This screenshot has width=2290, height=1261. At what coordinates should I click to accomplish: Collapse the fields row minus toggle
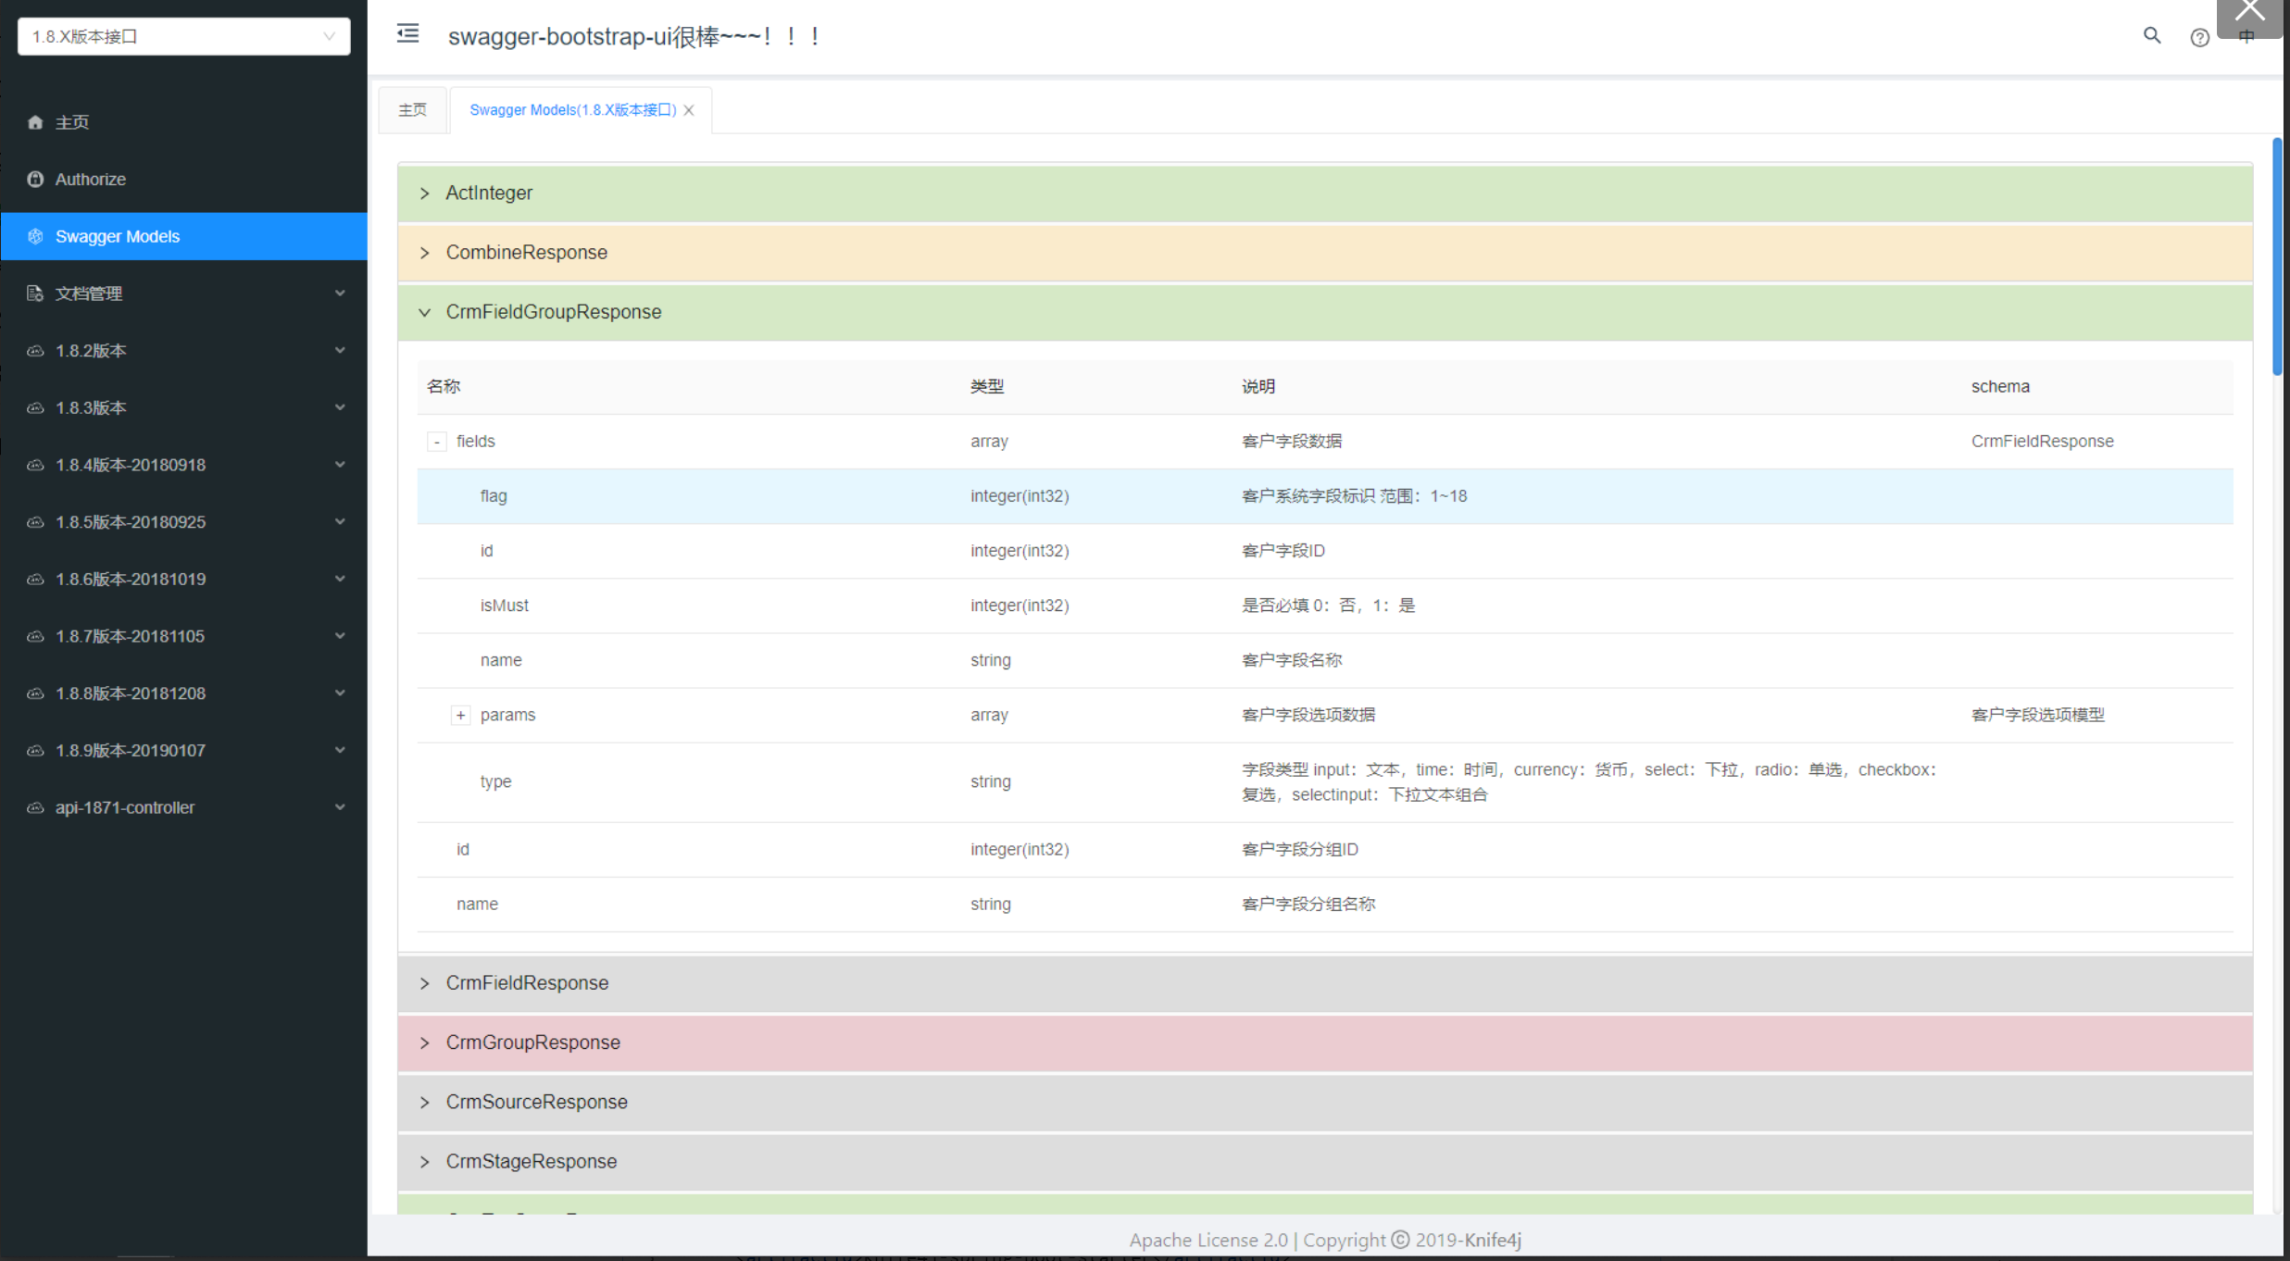[x=437, y=442]
